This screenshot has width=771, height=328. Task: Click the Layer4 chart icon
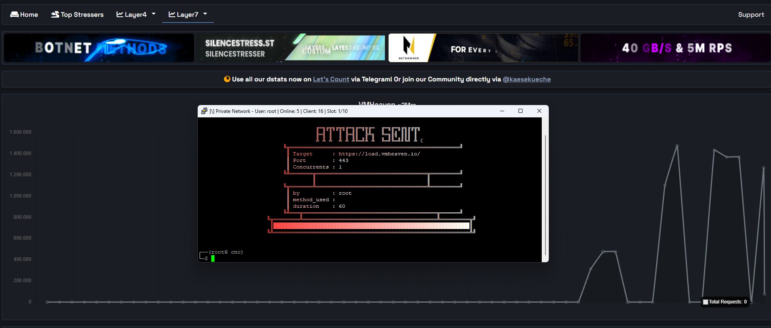120,14
